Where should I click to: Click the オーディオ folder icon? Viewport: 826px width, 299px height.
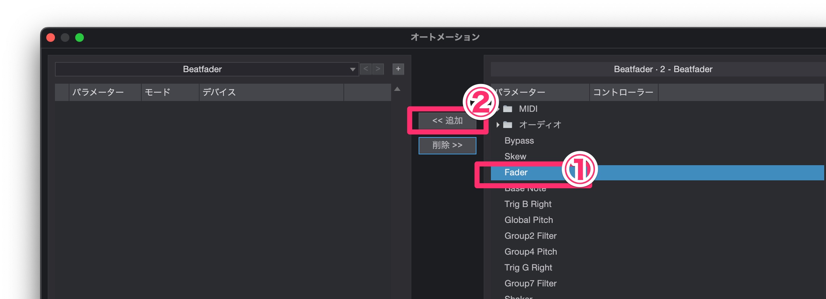(x=508, y=125)
